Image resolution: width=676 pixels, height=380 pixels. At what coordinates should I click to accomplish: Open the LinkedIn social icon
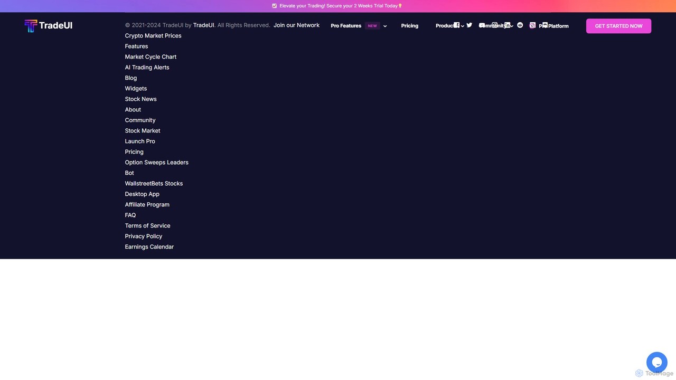pyautogui.click(x=508, y=25)
